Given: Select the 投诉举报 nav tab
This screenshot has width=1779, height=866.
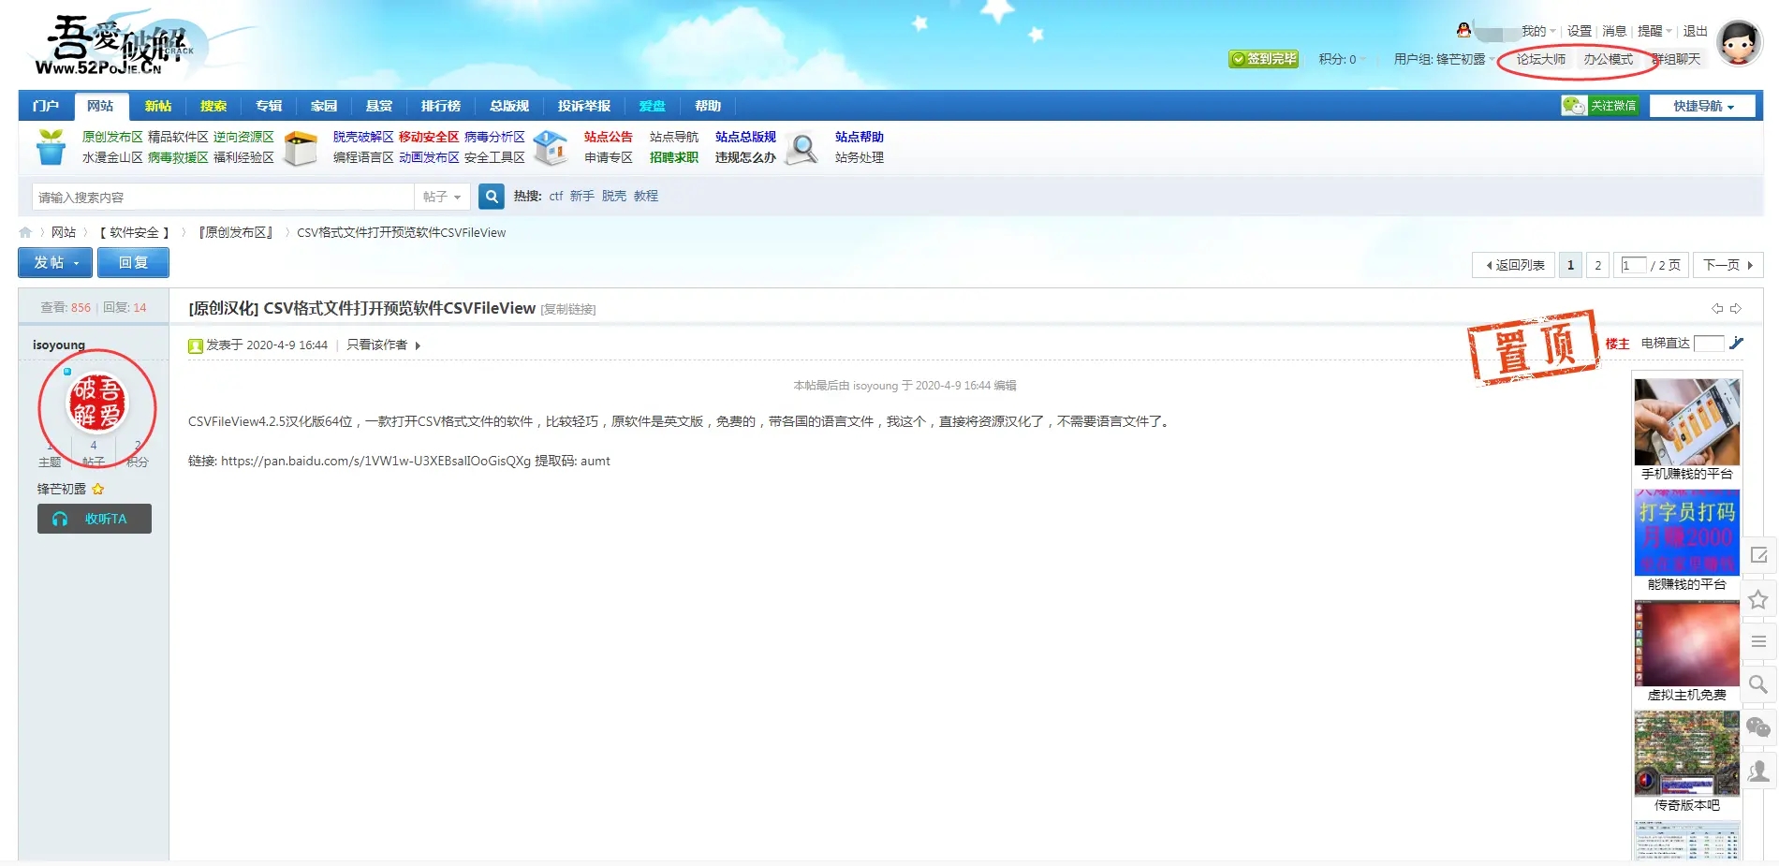Looking at the screenshot, I should (583, 106).
